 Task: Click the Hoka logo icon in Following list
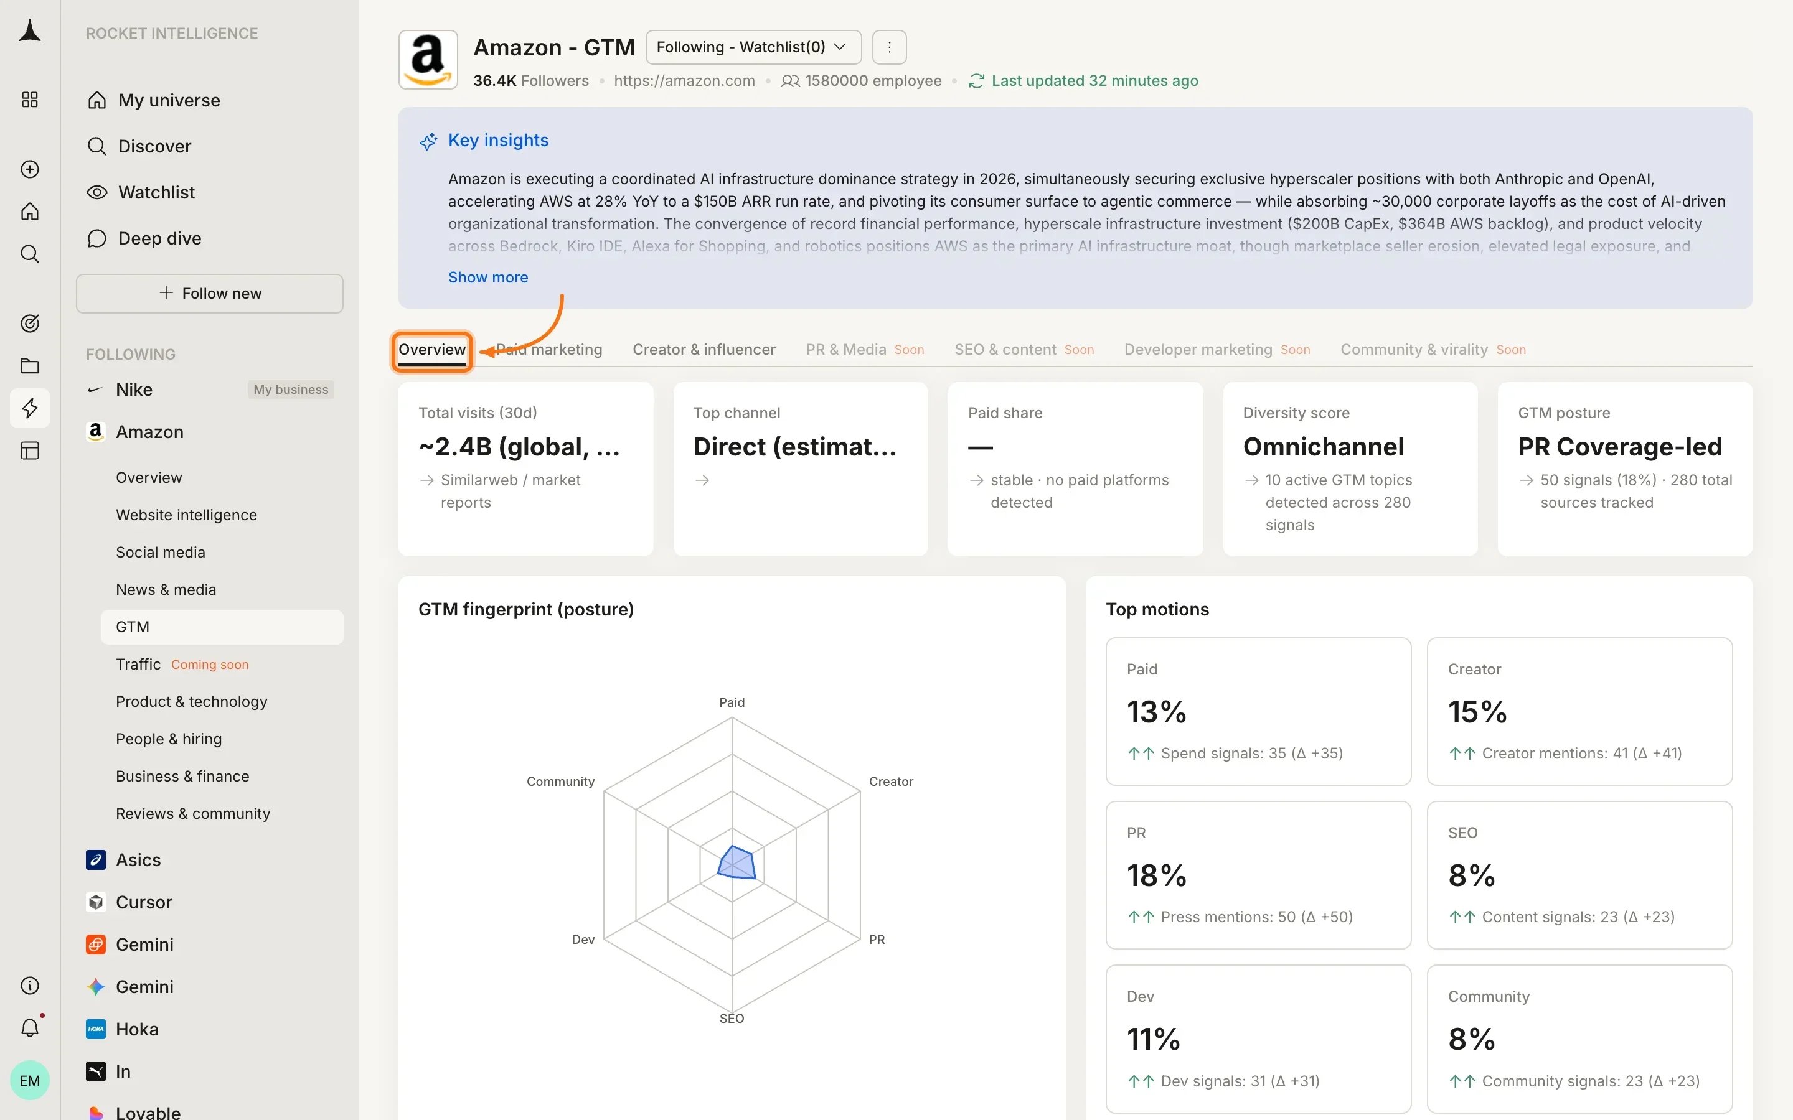click(96, 1030)
